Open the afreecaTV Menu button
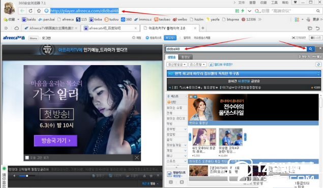This screenshot has width=323, height=188. (x=33, y=38)
